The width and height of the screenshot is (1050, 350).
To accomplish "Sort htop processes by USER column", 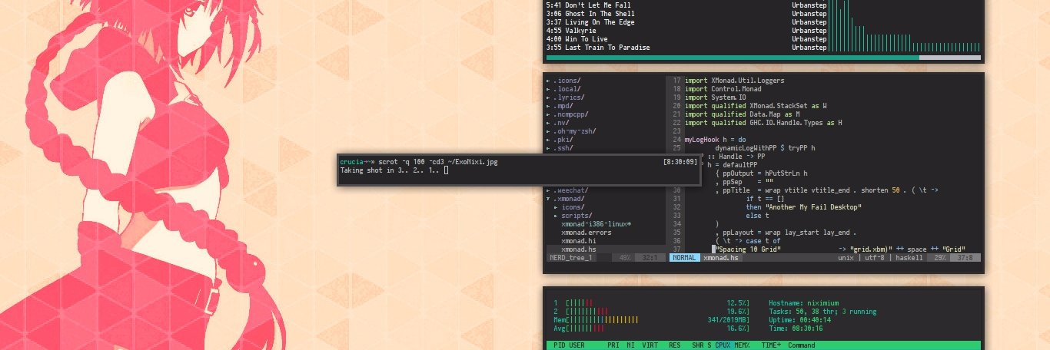I will click(x=577, y=346).
